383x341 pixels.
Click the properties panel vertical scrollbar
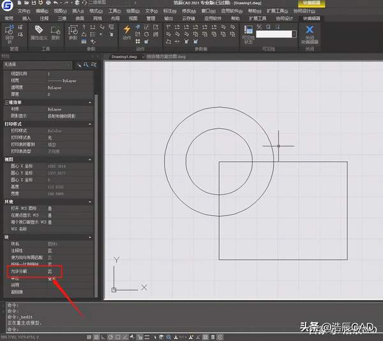96,195
